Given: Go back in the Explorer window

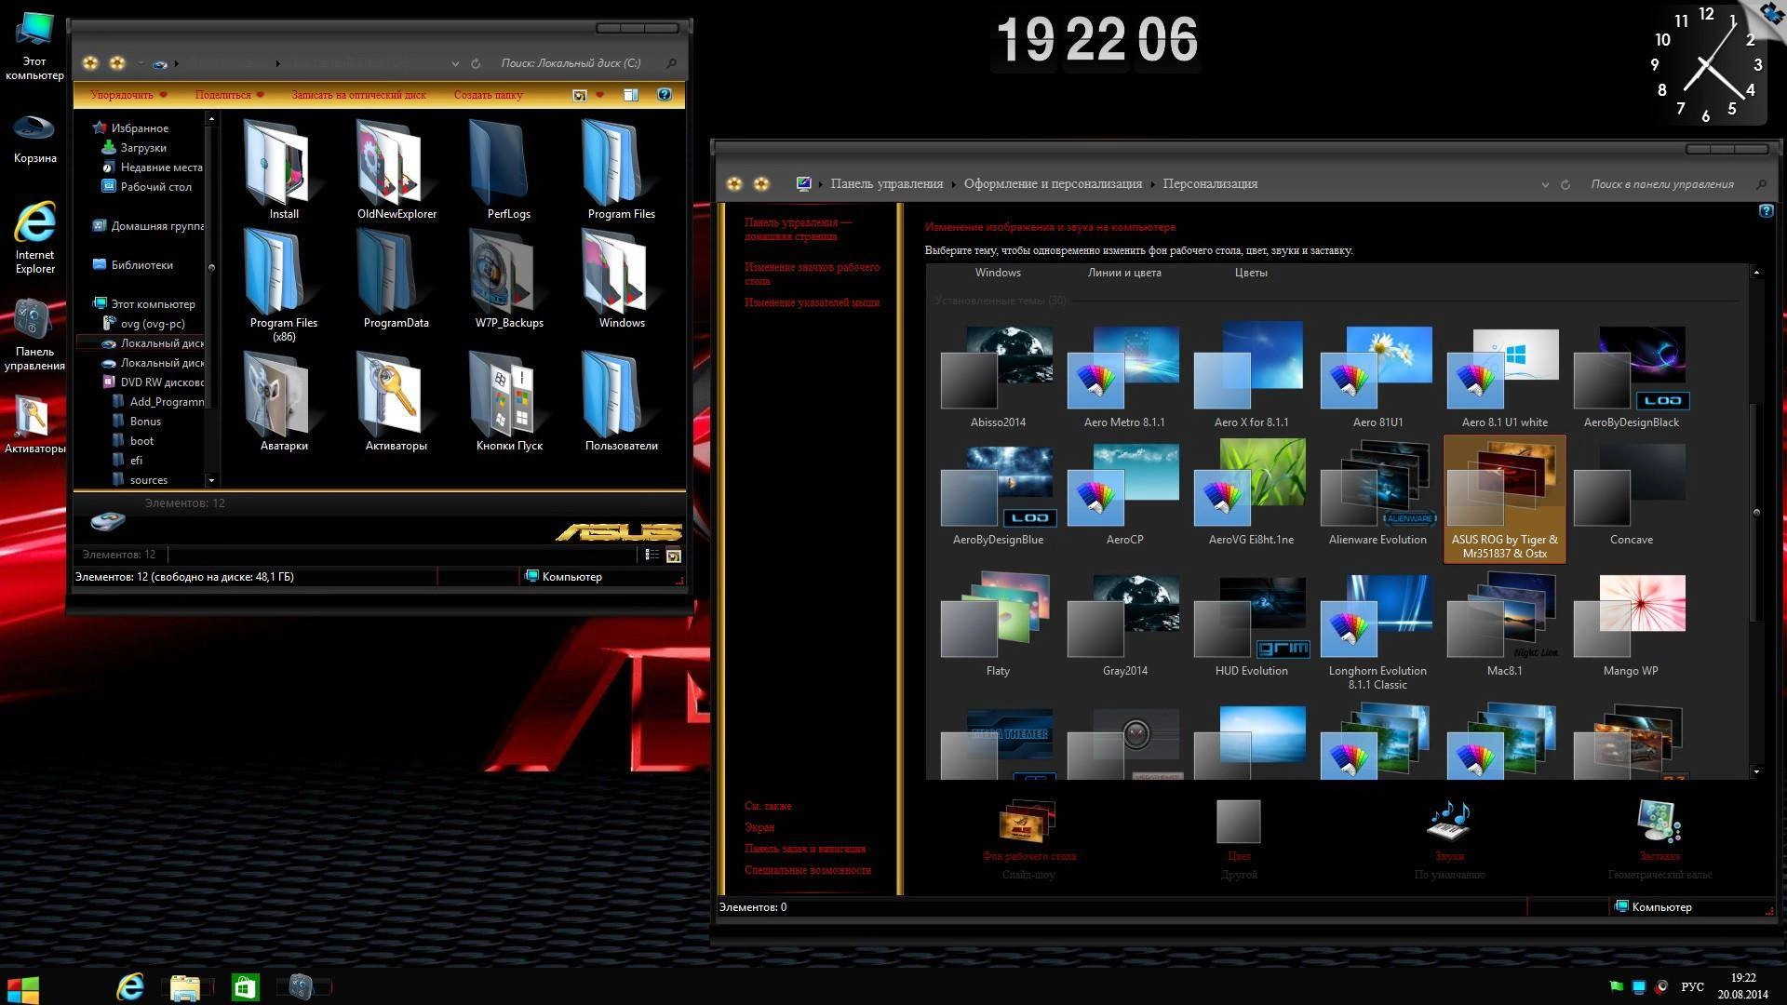Looking at the screenshot, I should point(90,63).
